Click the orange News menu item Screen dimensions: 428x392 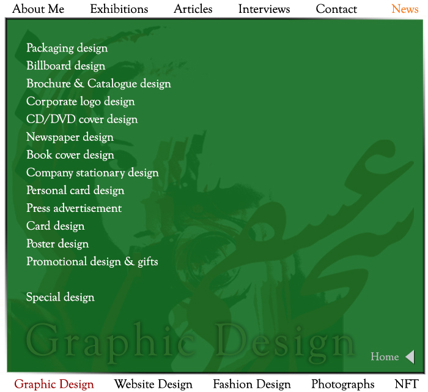pos(405,9)
